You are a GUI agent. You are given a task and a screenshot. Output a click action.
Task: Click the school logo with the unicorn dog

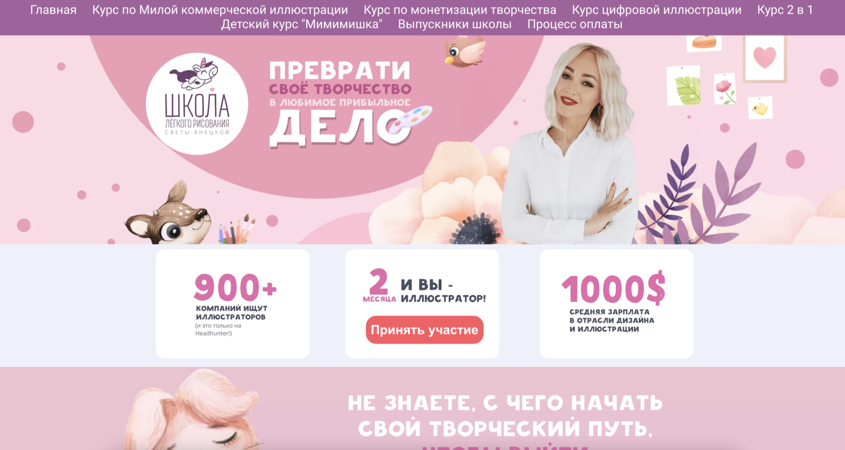[197, 104]
